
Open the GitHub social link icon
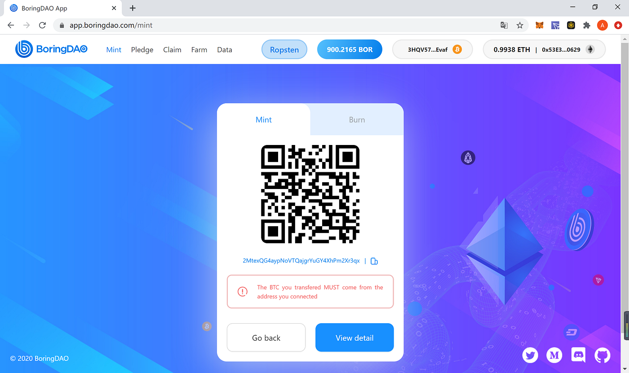(x=603, y=355)
